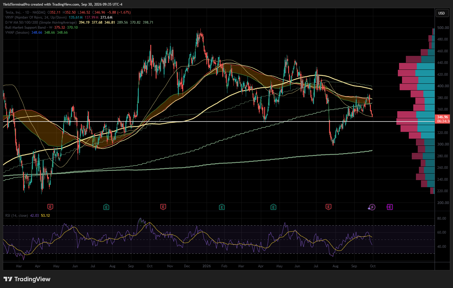This screenshot has width=453, height=288.
Task: Select the VRVP indicator legend label
Action: pos(36,17)
